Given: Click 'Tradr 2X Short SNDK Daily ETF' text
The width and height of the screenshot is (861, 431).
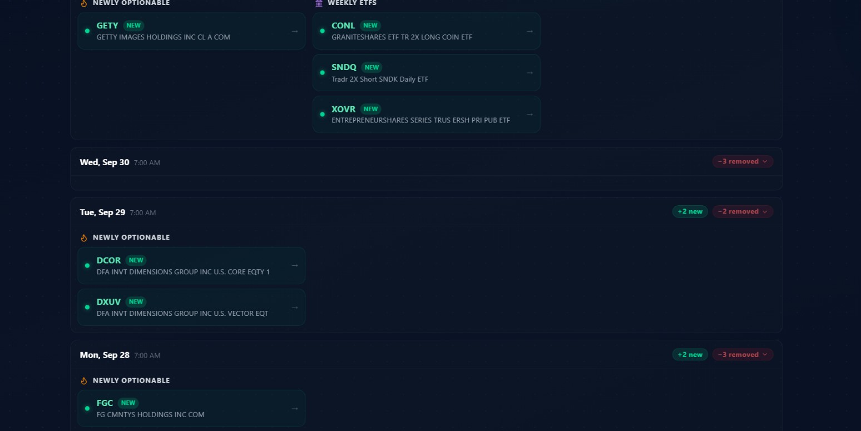Looking at the screenshot, I should [x=380, y=79].
